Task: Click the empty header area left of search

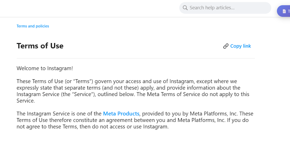Action: click(x=85, y=8)
